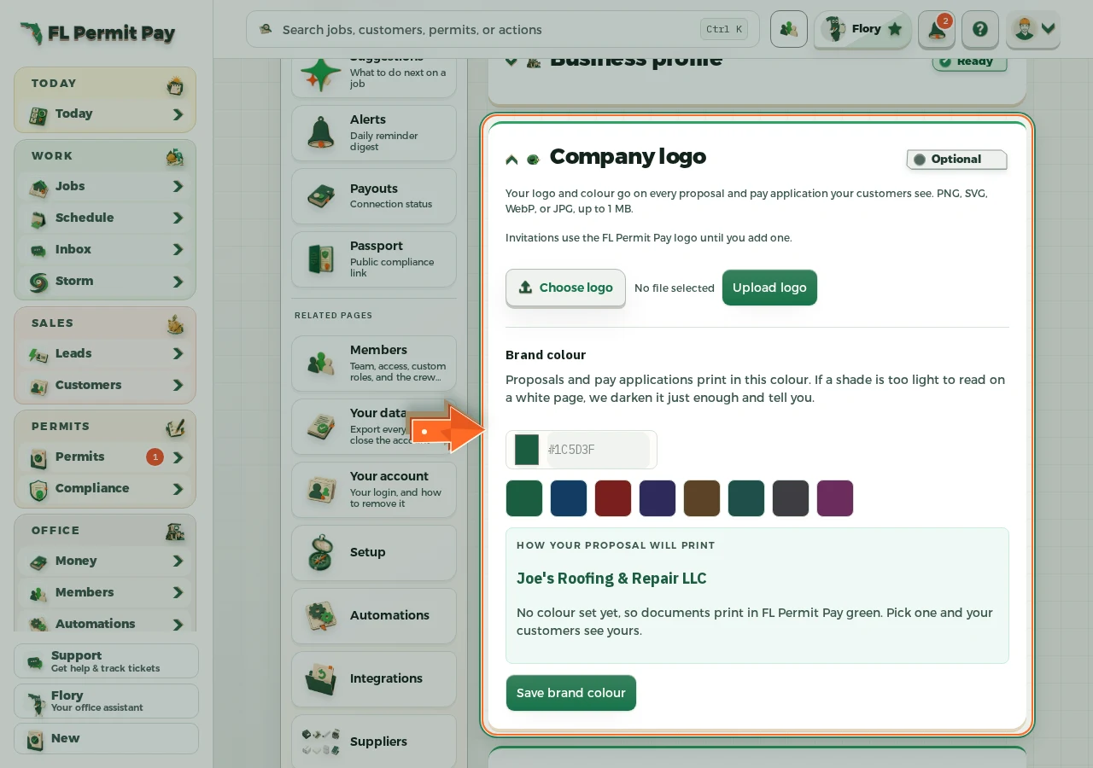This screenshot has height=768, width=1093.
Task: Open the user avatar menu
Action: [x=1032, y=29]
